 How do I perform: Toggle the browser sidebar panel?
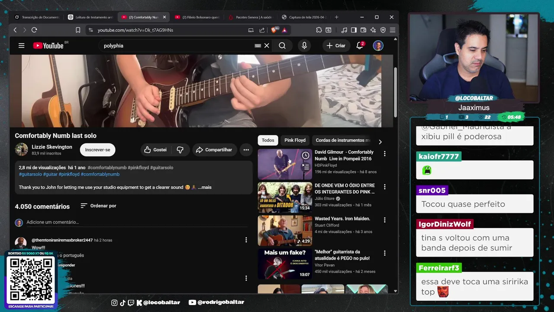(x=354, y=30)
